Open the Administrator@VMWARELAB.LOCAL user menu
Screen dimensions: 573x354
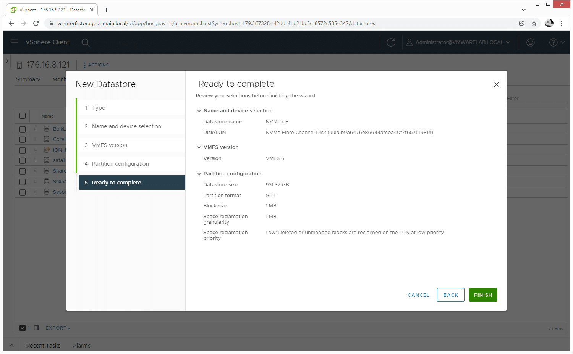click(458, 42)
